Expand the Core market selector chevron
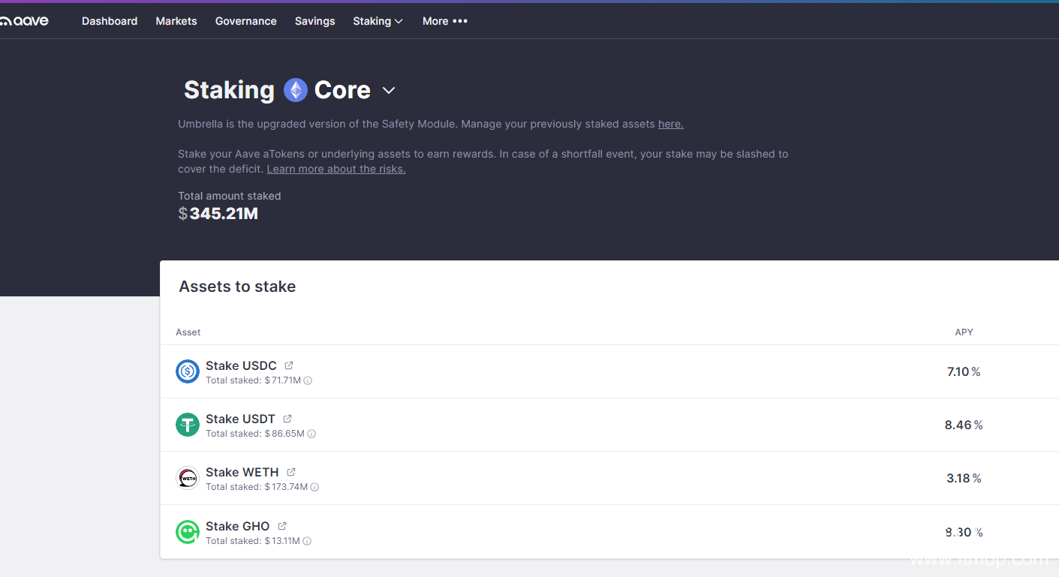Image resolution: width=1059 pixels, height=577 pixels. 389,91
